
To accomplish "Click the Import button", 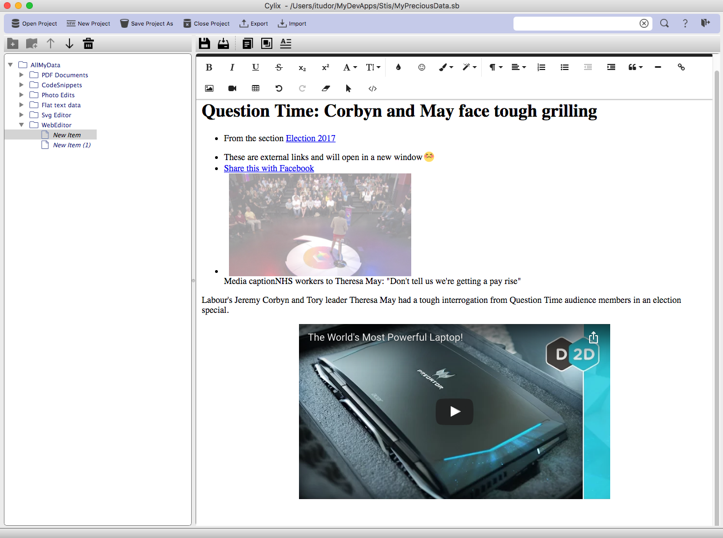I will tap(292, 23).
